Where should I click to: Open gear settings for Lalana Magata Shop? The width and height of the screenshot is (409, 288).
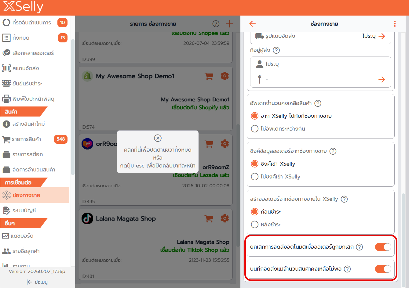pos(225,218)
